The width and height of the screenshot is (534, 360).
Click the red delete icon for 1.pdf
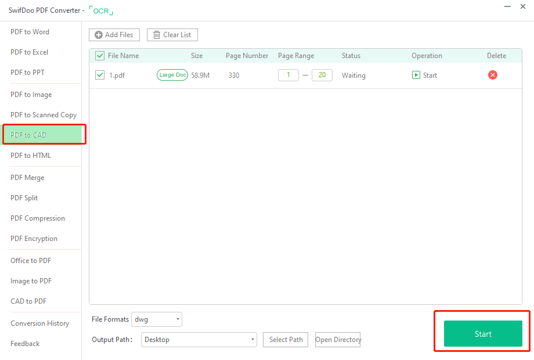(x=492, y=75)
